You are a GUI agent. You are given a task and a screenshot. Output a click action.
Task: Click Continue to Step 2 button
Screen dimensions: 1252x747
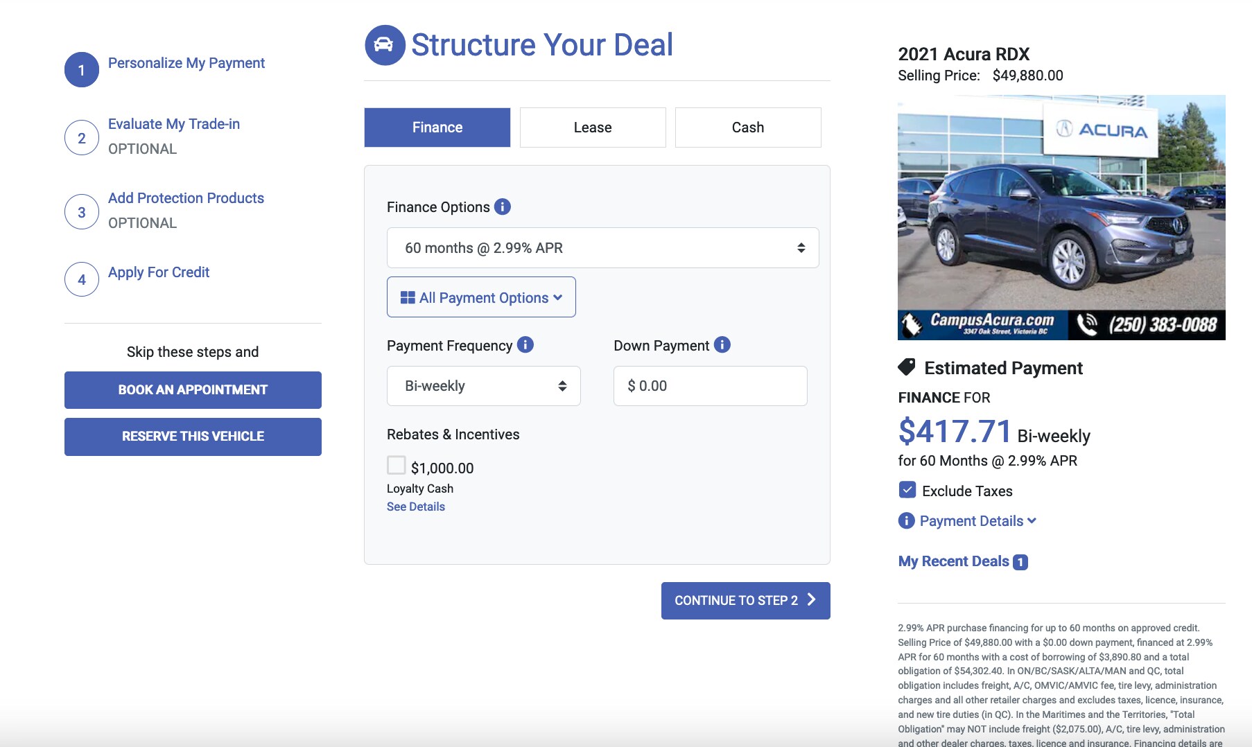[x=745, y=601]
